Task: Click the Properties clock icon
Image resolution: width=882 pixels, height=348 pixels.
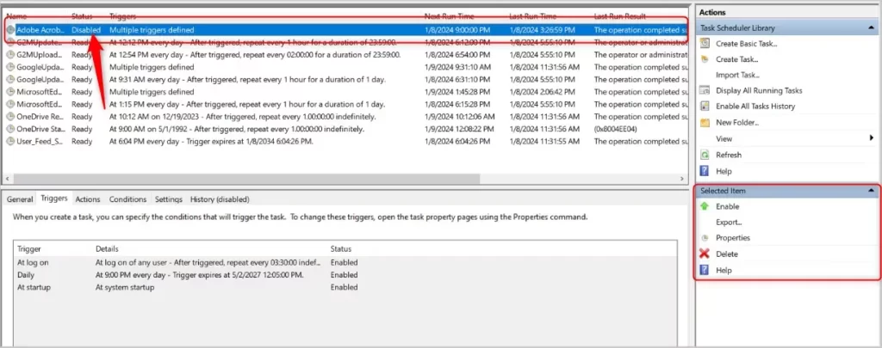Action: coord(705,238)
